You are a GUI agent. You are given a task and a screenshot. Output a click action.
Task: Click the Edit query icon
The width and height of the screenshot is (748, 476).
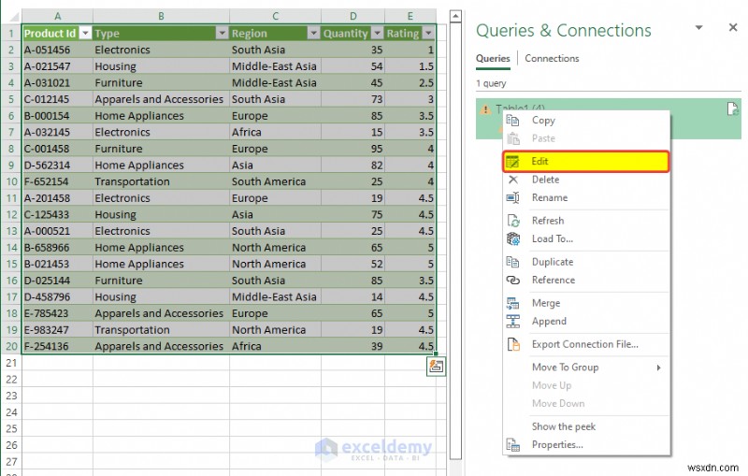512,162
